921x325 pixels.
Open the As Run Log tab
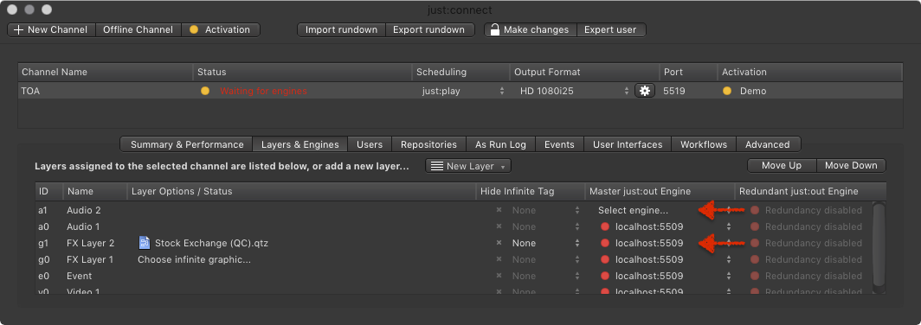tap(501, 144)
